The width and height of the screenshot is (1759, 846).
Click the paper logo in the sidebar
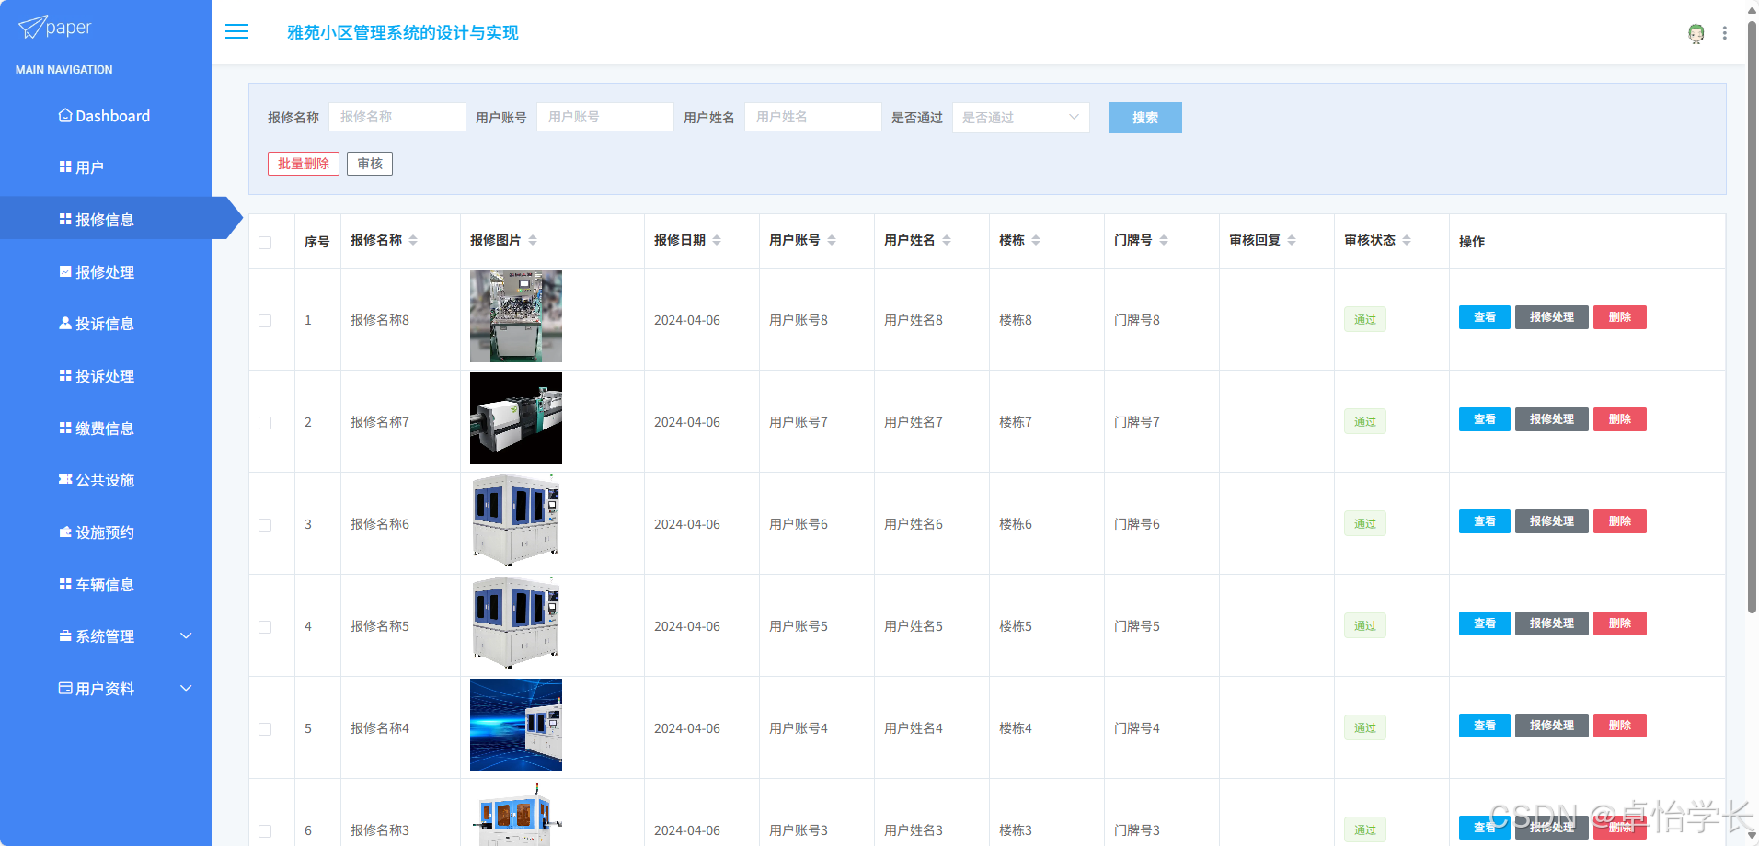tap(55, 28)
